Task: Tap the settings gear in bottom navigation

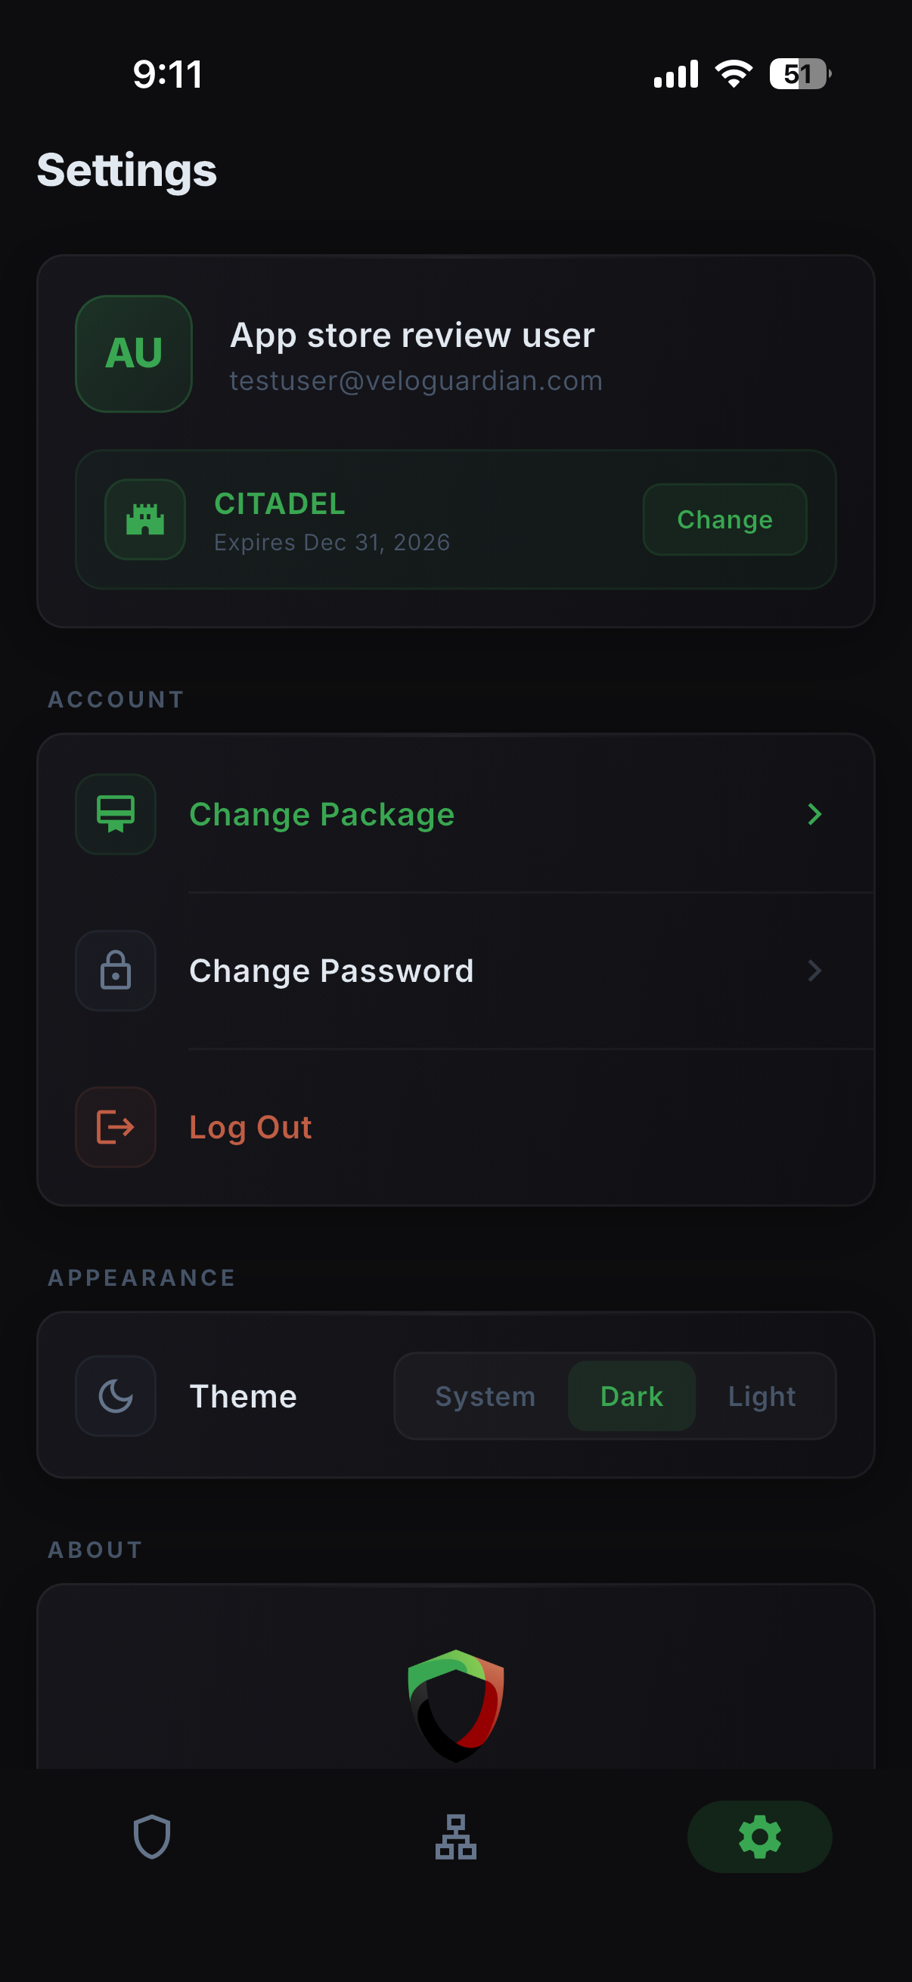Action: pyautogui.click(x=759, y=1837)
